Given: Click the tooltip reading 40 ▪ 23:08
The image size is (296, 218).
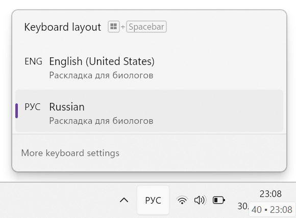Looking at the screenshot, I should point(272,210).
